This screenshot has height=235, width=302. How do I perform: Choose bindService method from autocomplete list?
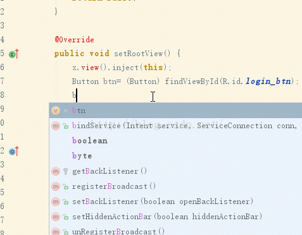click(175, 126)
